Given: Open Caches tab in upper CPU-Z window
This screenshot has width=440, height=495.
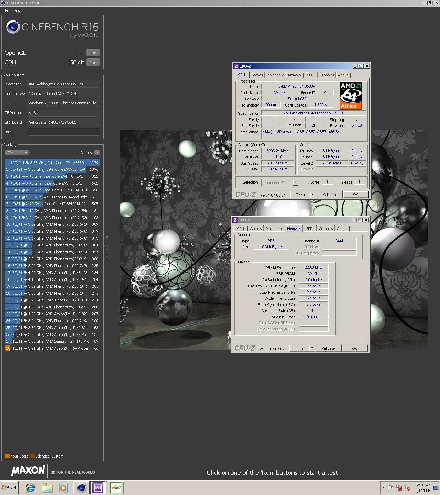Looking at the screenshot, I should click(x=256, y=75).
